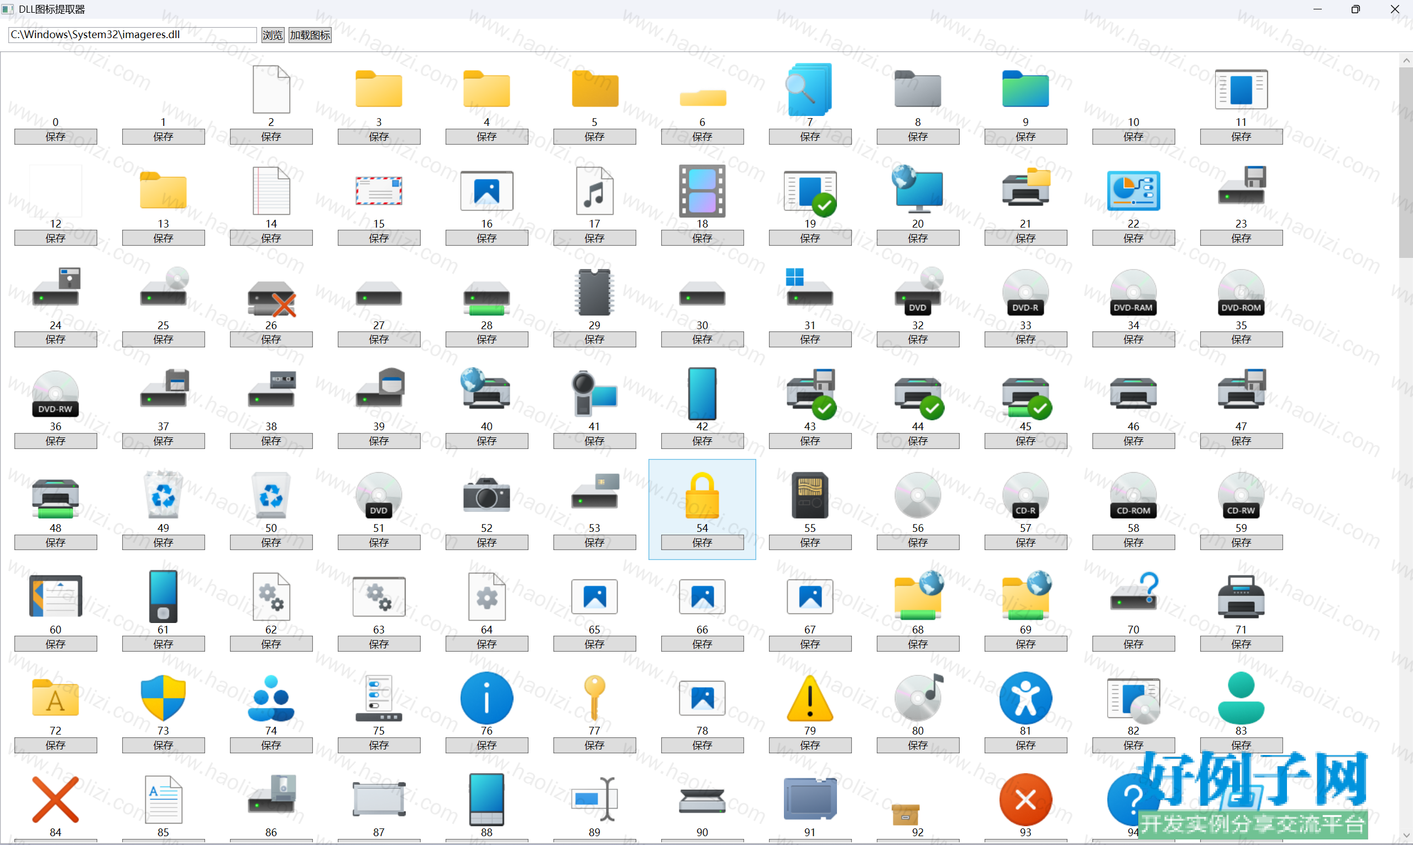Click the 浏览 browse button
This screenshot has width=1413, height=845.
[x=273, y=35]
